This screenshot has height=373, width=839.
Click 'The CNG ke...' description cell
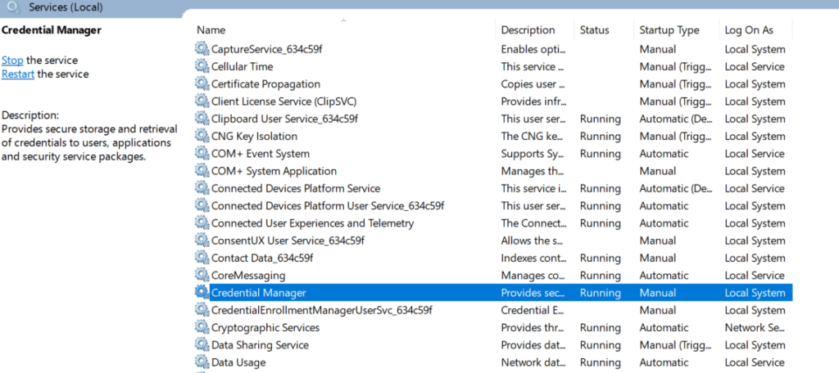533,136
